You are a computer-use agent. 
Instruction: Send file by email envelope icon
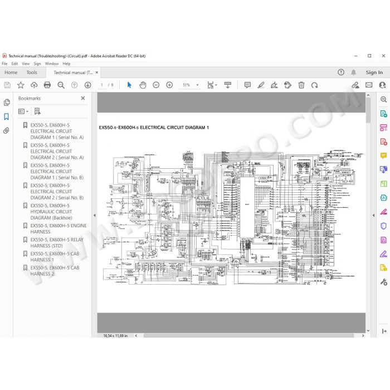[369, 85]
